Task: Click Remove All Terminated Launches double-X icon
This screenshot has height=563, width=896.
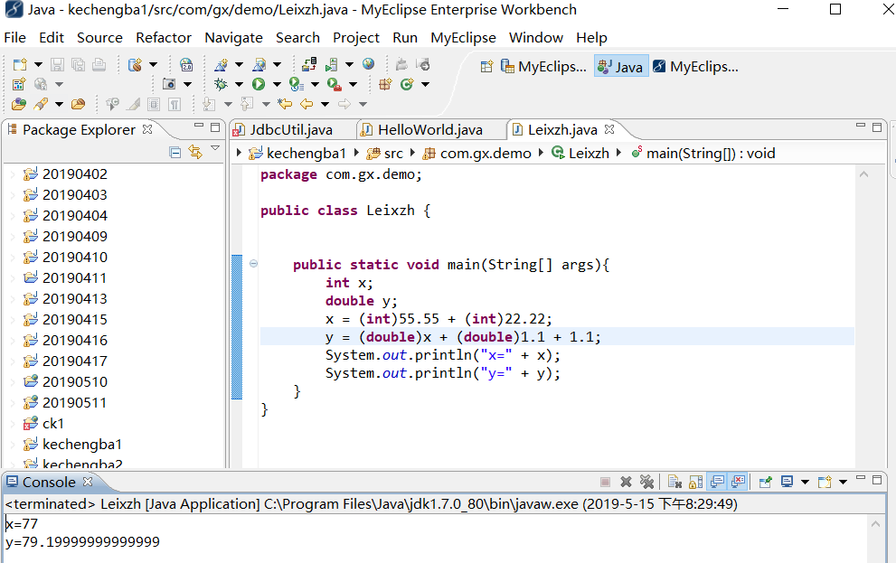Action: click(x=646, y=482)
